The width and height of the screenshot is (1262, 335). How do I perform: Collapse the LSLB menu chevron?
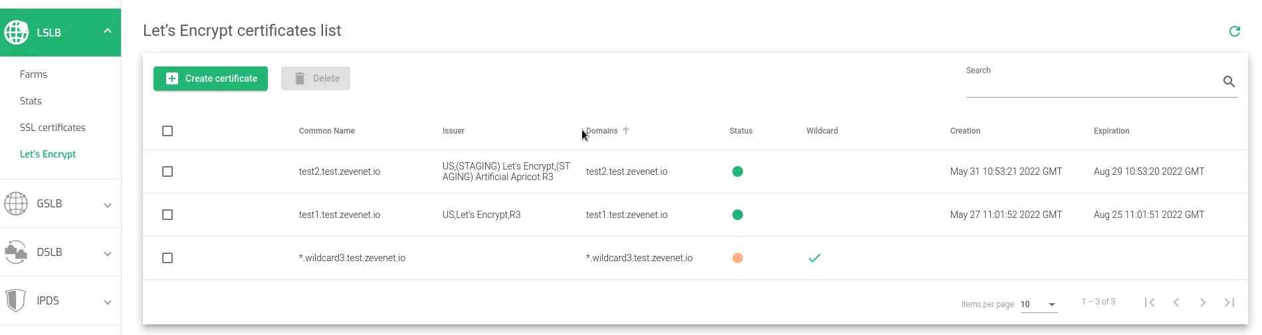click(x=108, y=31)
